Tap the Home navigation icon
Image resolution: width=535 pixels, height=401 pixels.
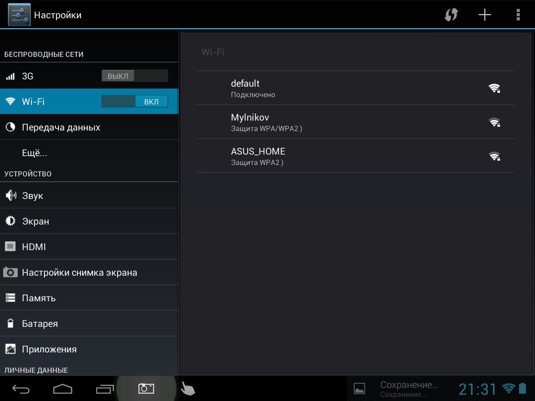(63, 388)
